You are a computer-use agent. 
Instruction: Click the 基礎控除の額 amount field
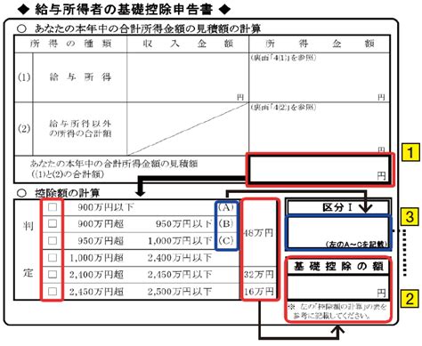[338, 287]
